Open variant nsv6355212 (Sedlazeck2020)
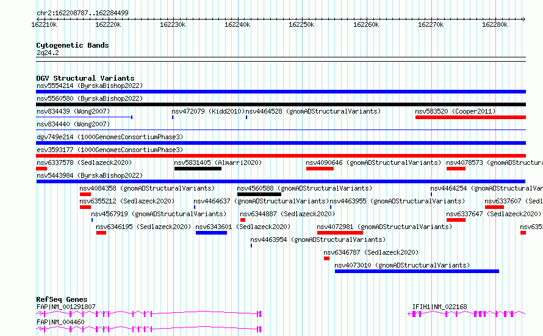The height and width of the screenshot is (336, 543). click(x=127, y=201)
